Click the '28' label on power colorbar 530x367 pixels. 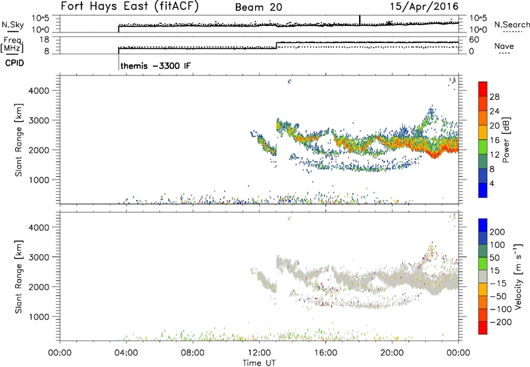(x=494, y=97)
